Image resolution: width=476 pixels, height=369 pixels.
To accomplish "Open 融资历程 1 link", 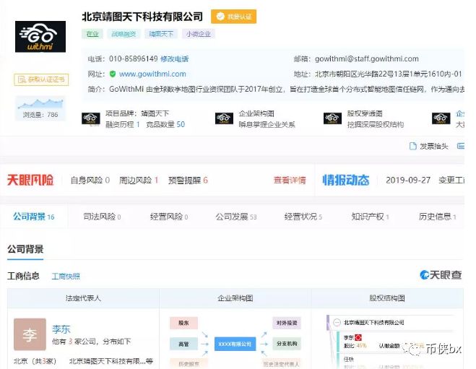I will [123, 124].
